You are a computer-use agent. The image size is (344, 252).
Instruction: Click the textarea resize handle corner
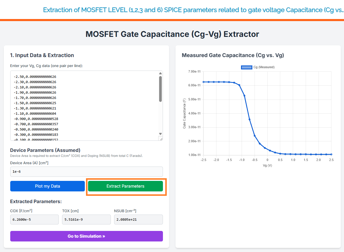coord(160,138)
